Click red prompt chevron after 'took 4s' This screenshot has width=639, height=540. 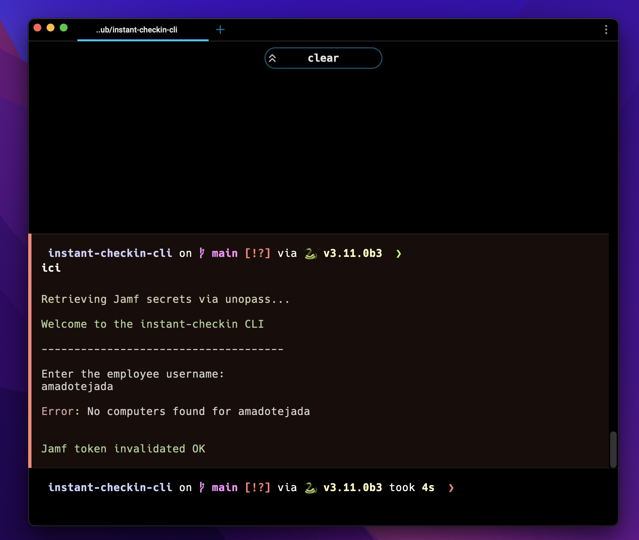[451, 488]
